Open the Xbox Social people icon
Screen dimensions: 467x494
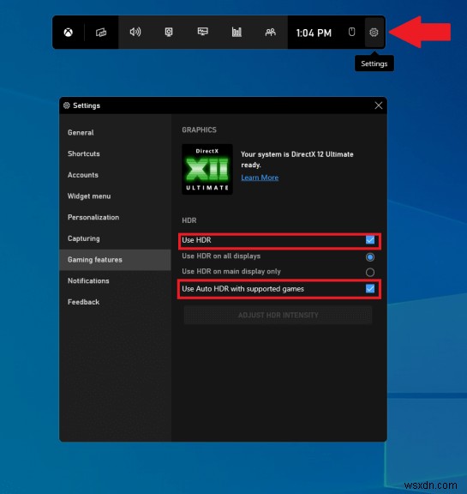pyautogui.click(x=270, y=32)
